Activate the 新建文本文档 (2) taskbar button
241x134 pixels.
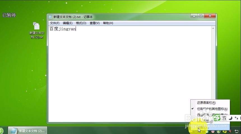(28, 131)
